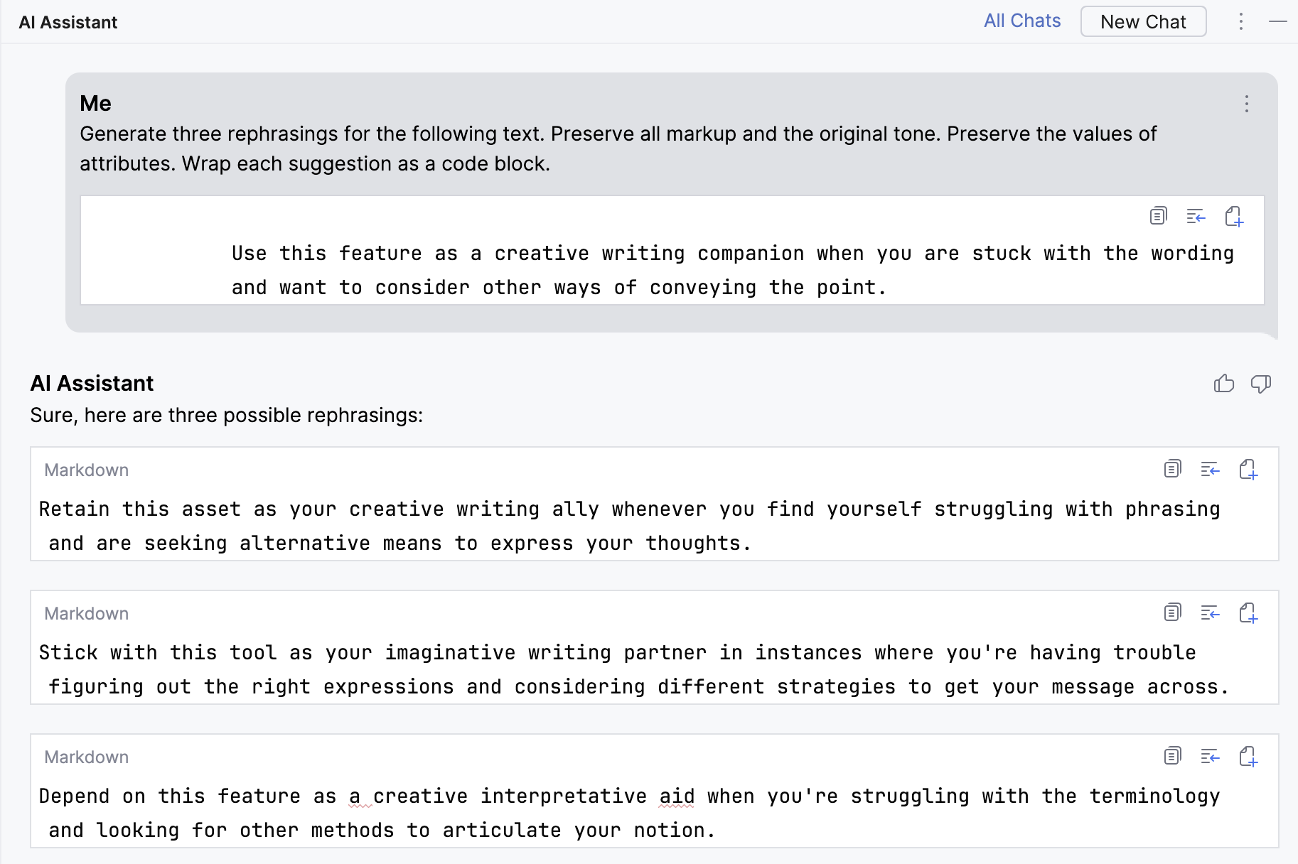The height and width of the screenshot is (864, 1298).
Task: Insert the first Markdown snippet at caret
Action: [1210, 469]
